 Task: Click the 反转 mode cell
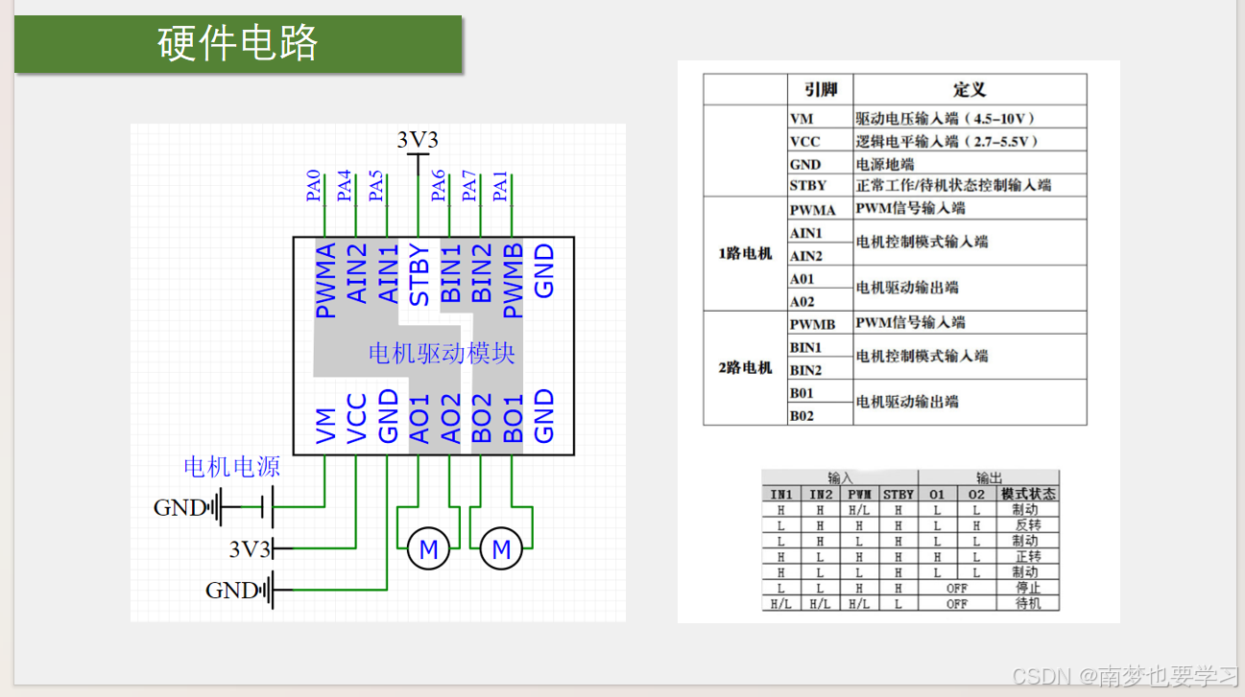pos(1027,525)
